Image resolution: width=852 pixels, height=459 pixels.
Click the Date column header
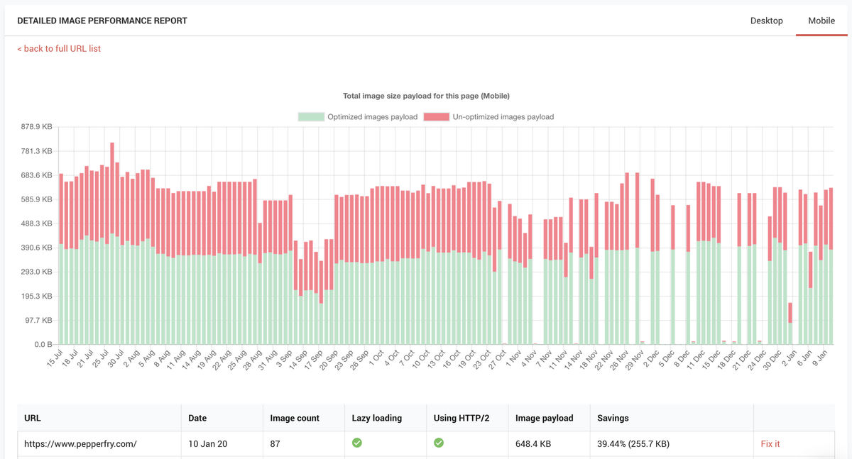(x=197, y=418)
